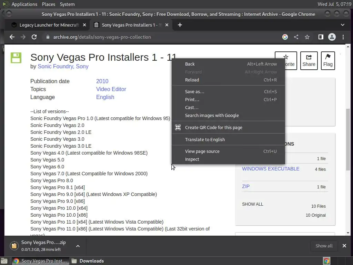Screen dimensions: 353x265
Task: Click the padlock site info icon
Action: [48, 37]
